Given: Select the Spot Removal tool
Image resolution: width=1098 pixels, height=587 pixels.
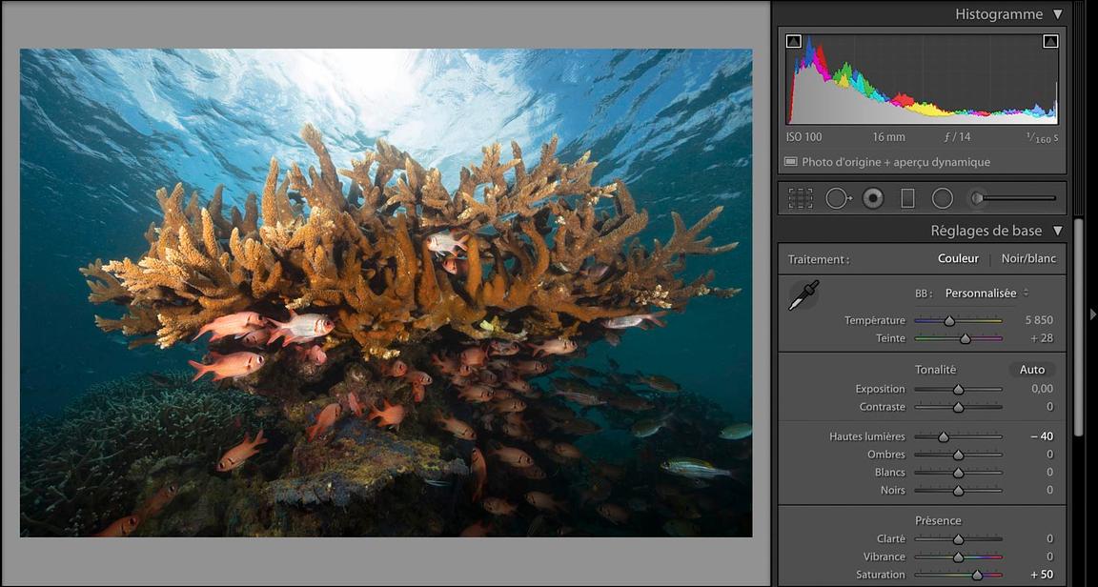Looking at the screenshot, I should tap(838, 198).
